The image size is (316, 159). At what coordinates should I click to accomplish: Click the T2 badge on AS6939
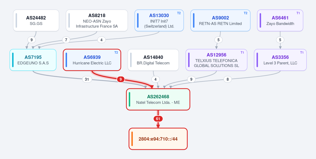click(116, 53)
